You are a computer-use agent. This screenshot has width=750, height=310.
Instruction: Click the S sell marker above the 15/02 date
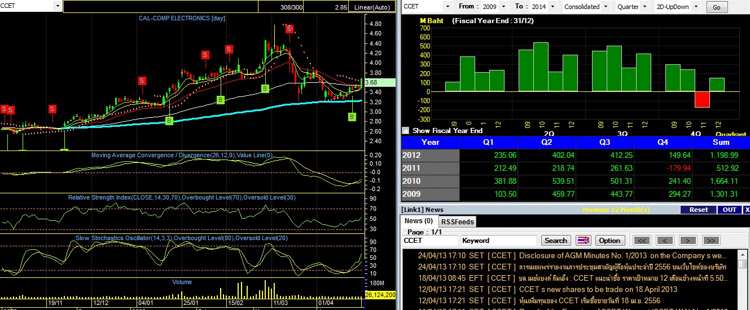pos(229,50)
